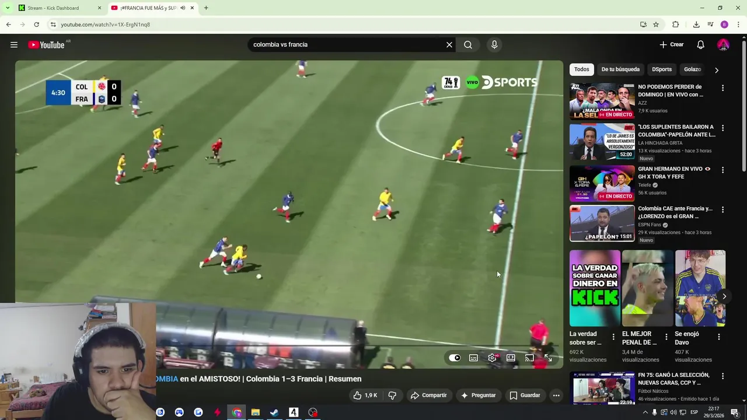Open FN 75: GANÓ LA SELECCIÓN video title
The width and height of the screenshot is (747, 420).
point(673,379)
